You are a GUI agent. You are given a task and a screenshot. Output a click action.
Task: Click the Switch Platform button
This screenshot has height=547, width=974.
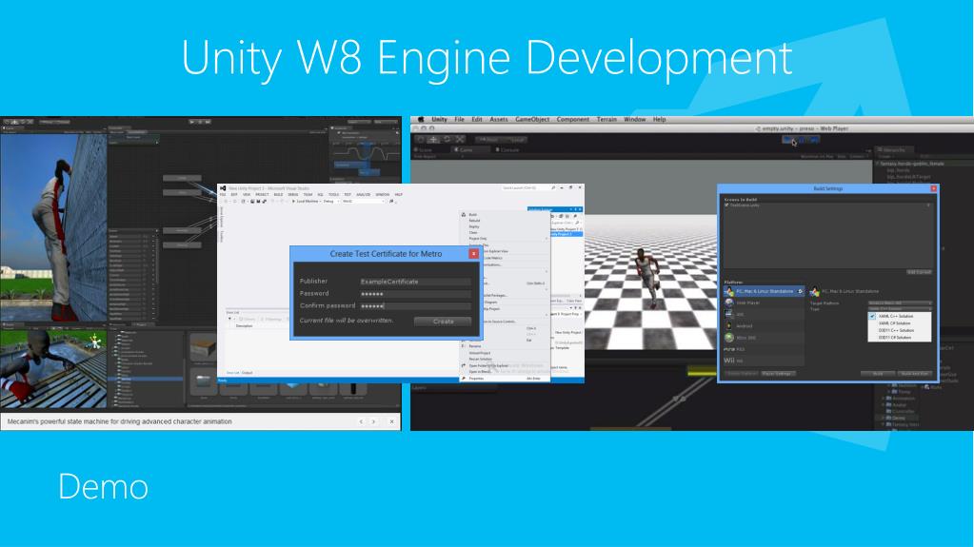pos(742,374)
